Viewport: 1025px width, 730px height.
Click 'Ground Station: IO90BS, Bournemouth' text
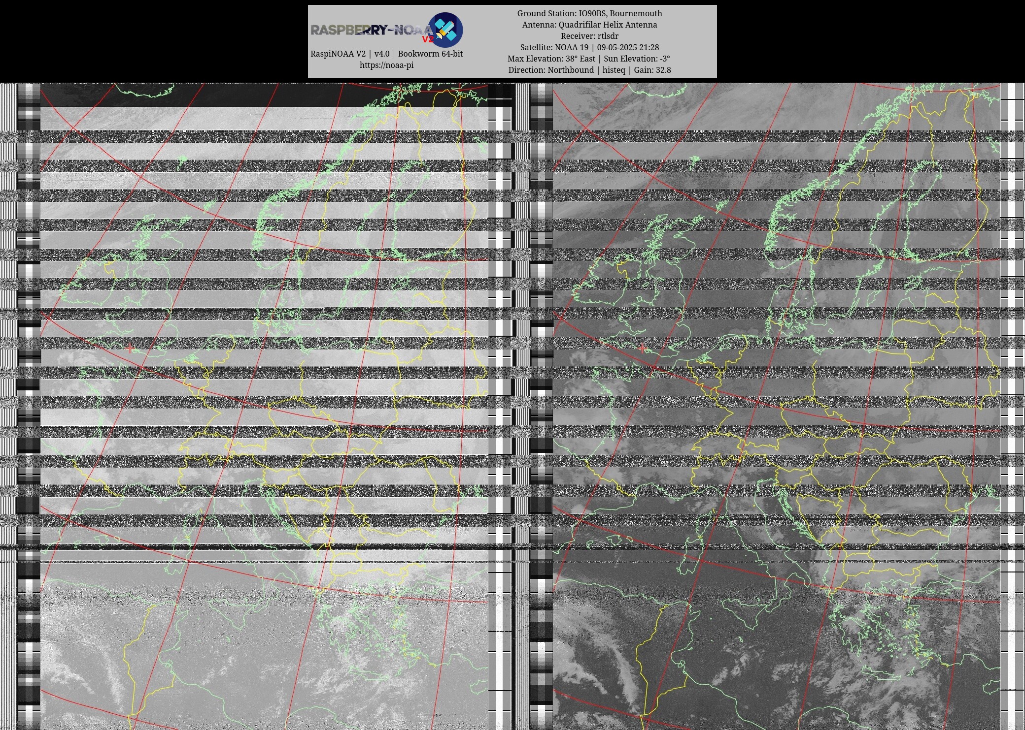[x=589, y=13]
